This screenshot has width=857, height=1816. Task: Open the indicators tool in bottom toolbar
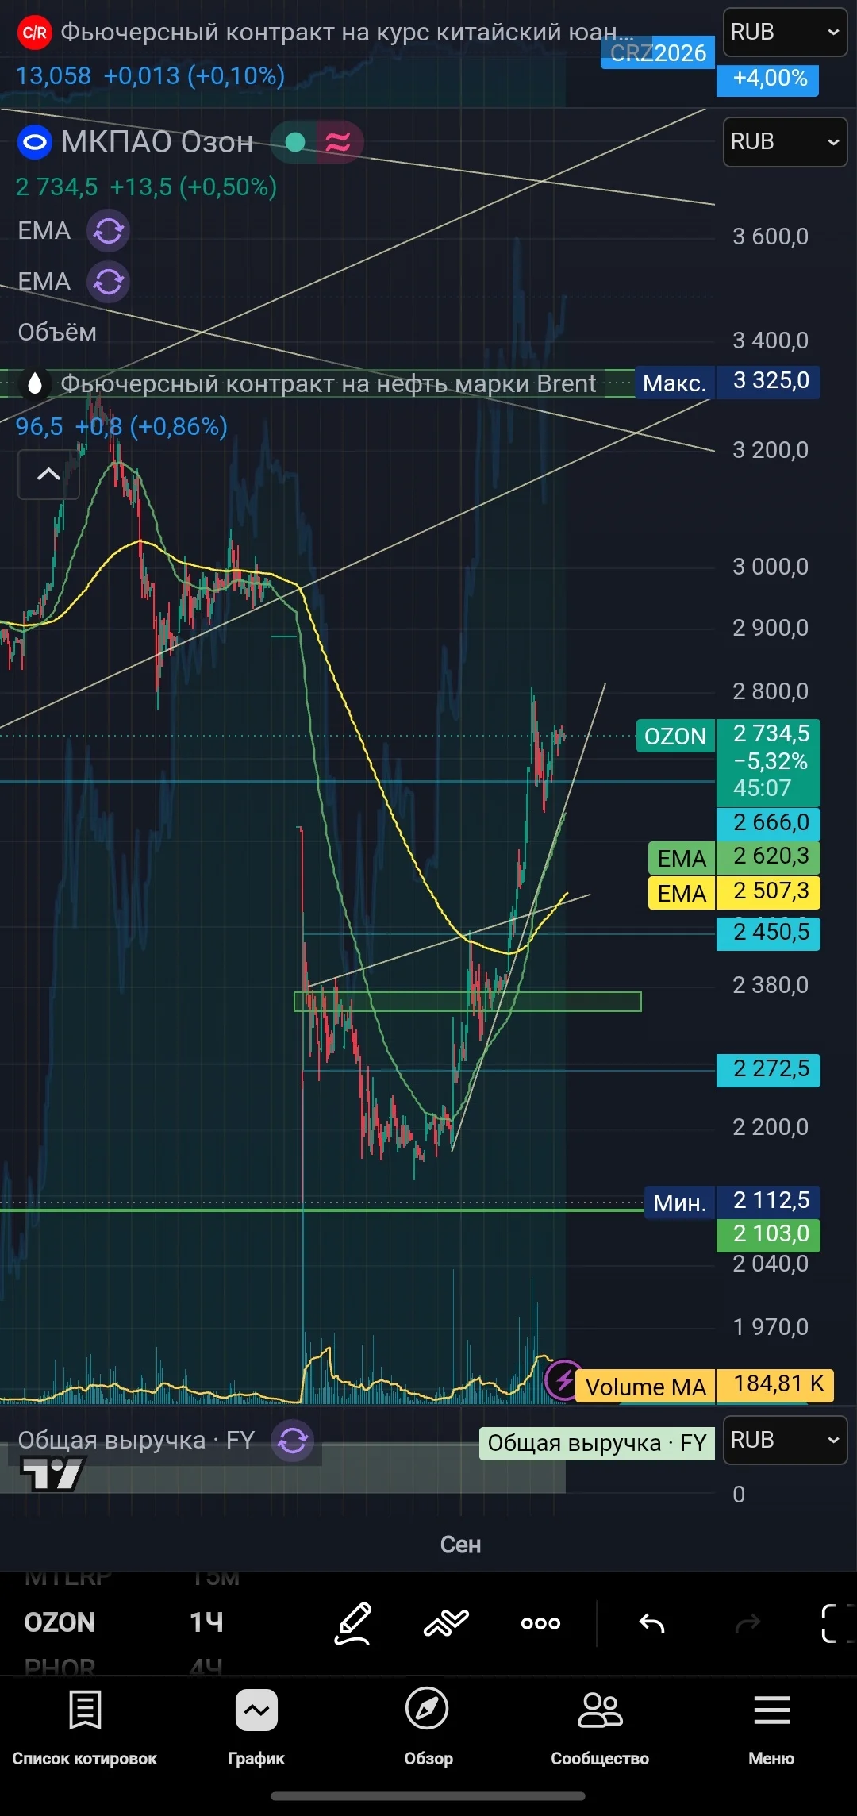[446, 1623]
